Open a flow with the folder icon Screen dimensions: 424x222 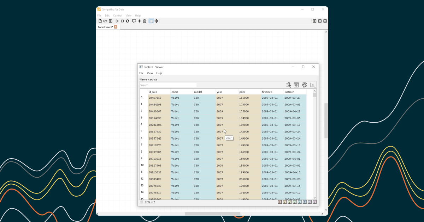tap(105, 21)
